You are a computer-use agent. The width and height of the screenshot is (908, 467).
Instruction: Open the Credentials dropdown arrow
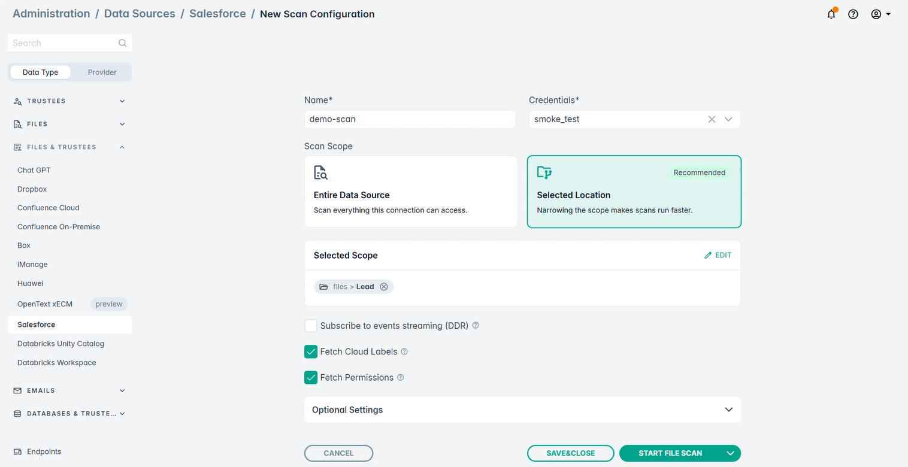(728, 119)
